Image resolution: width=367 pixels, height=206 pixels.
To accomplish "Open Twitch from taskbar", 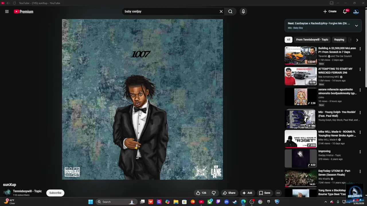I will (218, 202).
